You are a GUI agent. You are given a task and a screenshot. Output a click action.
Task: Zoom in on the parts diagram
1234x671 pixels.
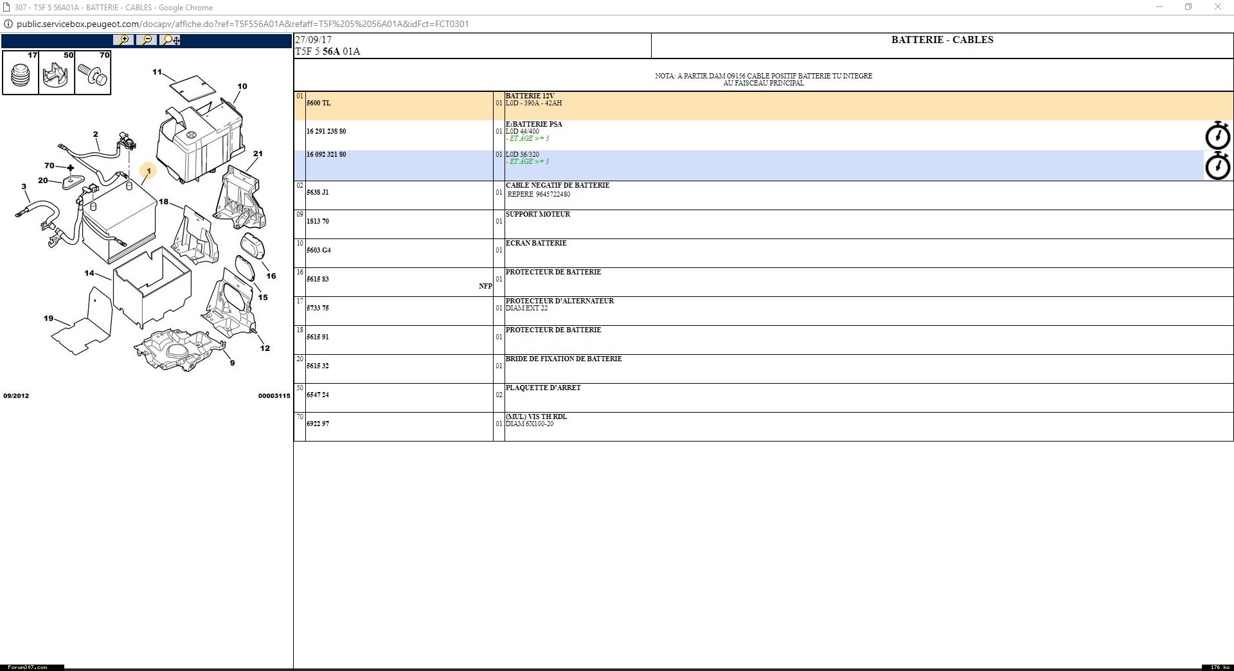click(123, 40)
